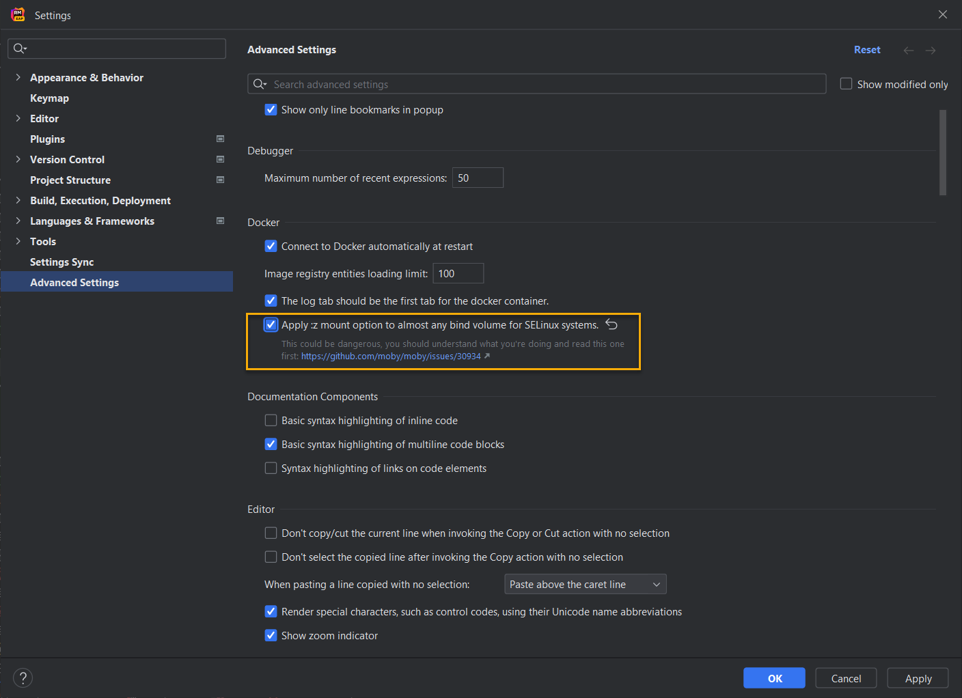
Task: Check Don't copy/cut the current line option
Action: click(x=271, y=533)
